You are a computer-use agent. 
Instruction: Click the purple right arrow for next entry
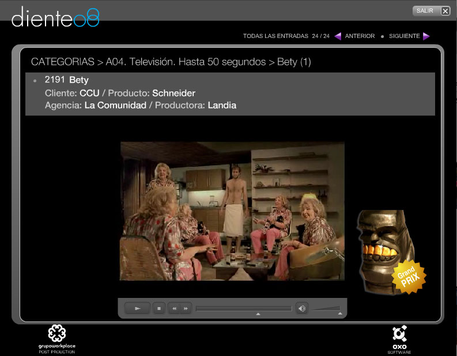click(426, 36)
